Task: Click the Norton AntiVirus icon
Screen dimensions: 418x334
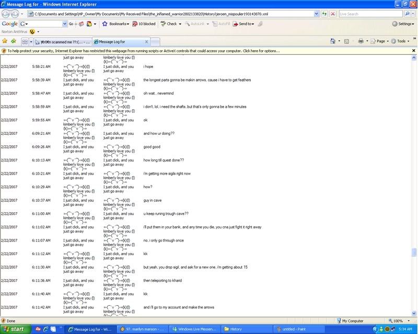Action: [x=32, y=32]
